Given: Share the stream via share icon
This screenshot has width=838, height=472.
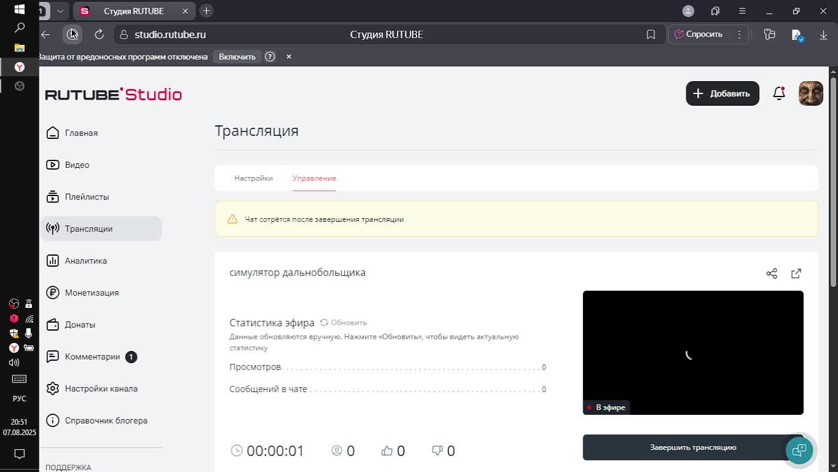Looking at the screenshot, I should (772, 273).
